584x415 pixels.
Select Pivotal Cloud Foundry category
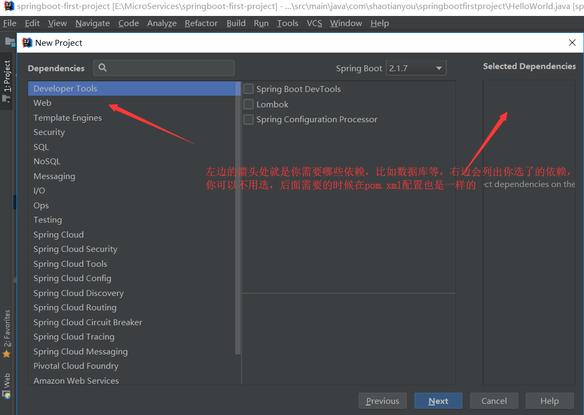132,366
